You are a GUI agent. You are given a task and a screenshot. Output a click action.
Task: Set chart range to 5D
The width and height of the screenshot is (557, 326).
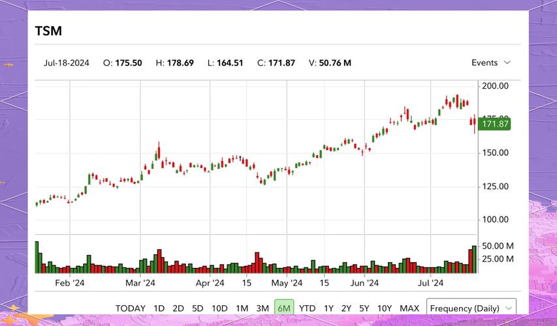198,308
